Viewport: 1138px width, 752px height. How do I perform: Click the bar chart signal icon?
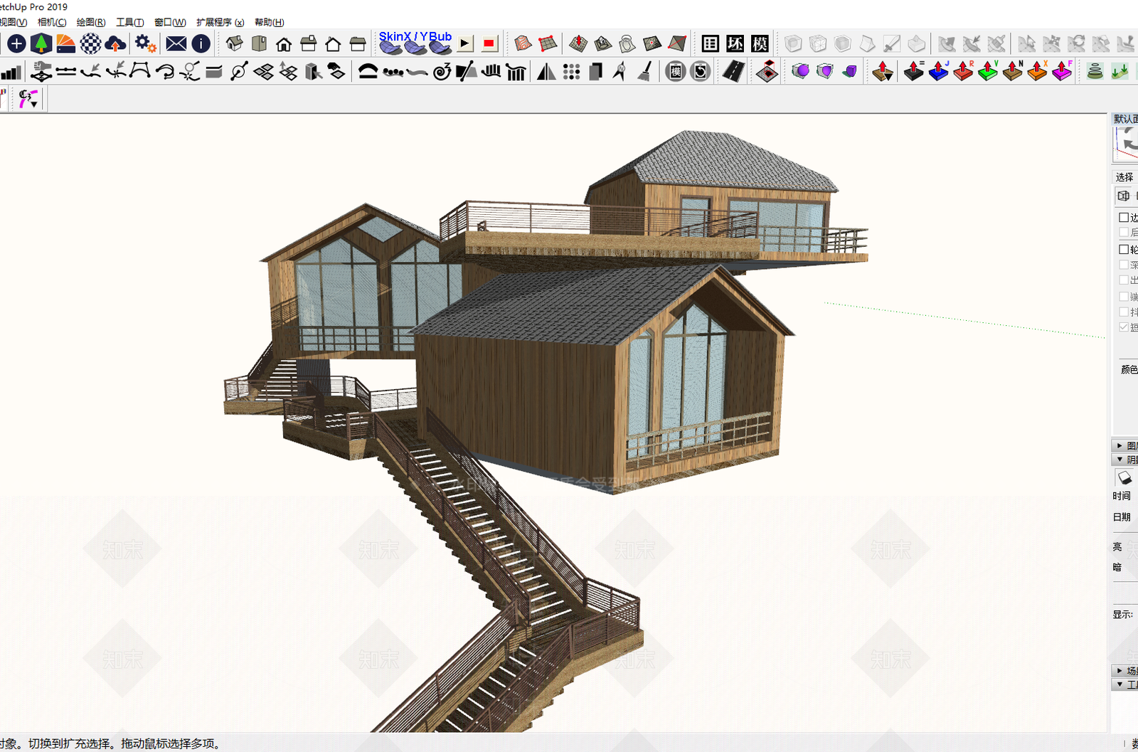tap(11, 71)
